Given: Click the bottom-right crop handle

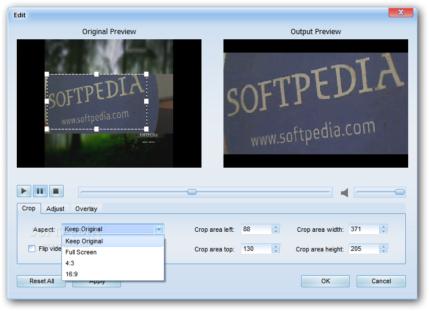Looking at the screenshot, I should click(x=146, y=129).
